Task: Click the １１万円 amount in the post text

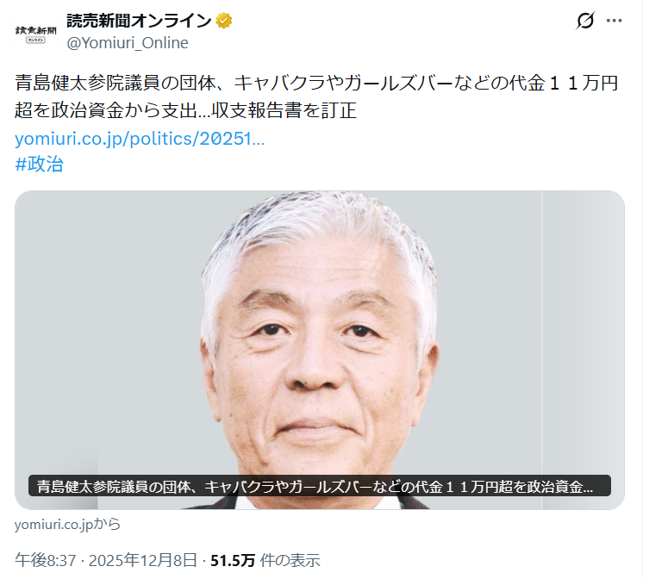Action: point(583,83)
